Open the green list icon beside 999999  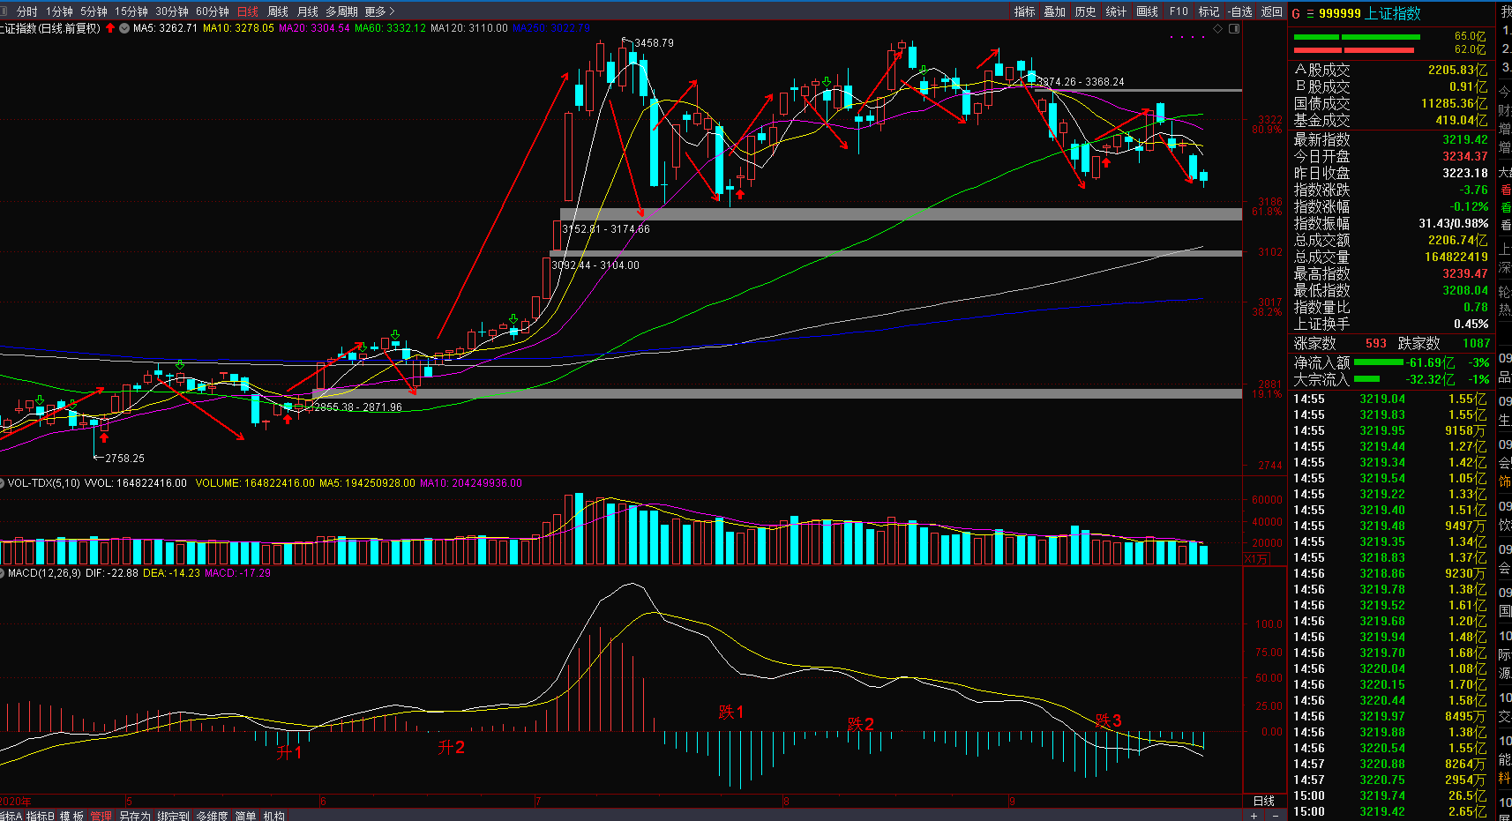click(1310, 13)
